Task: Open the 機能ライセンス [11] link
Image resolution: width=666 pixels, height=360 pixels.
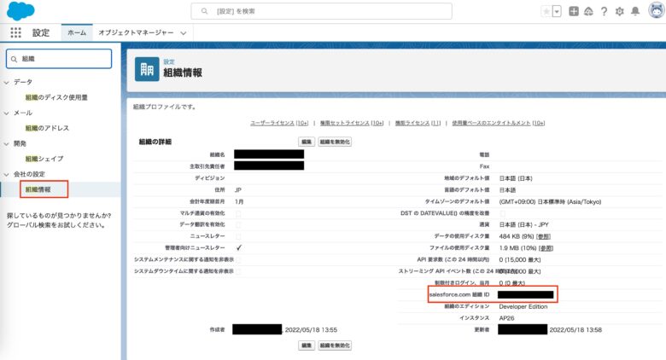Action: tap(418, 123)
